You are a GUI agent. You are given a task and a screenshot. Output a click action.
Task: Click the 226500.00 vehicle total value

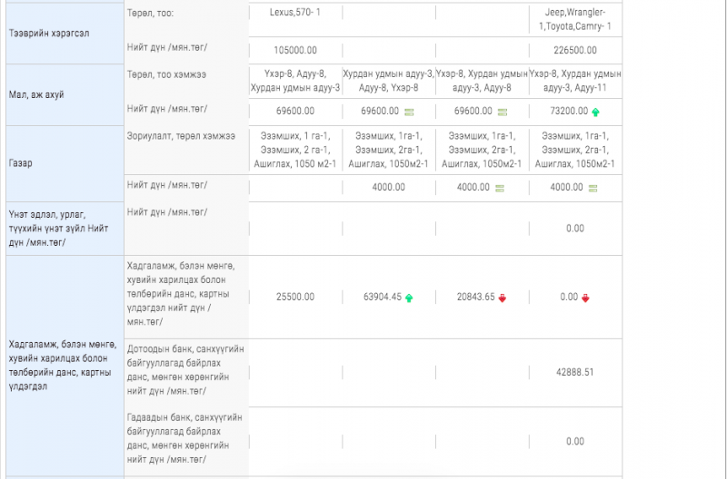(574, 51)
